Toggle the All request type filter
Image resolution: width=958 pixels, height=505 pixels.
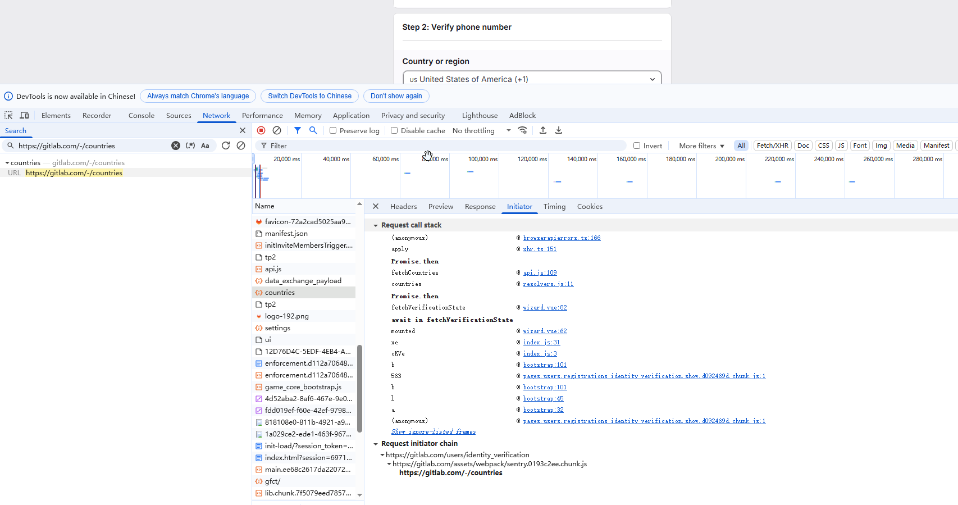coord(741,145)
